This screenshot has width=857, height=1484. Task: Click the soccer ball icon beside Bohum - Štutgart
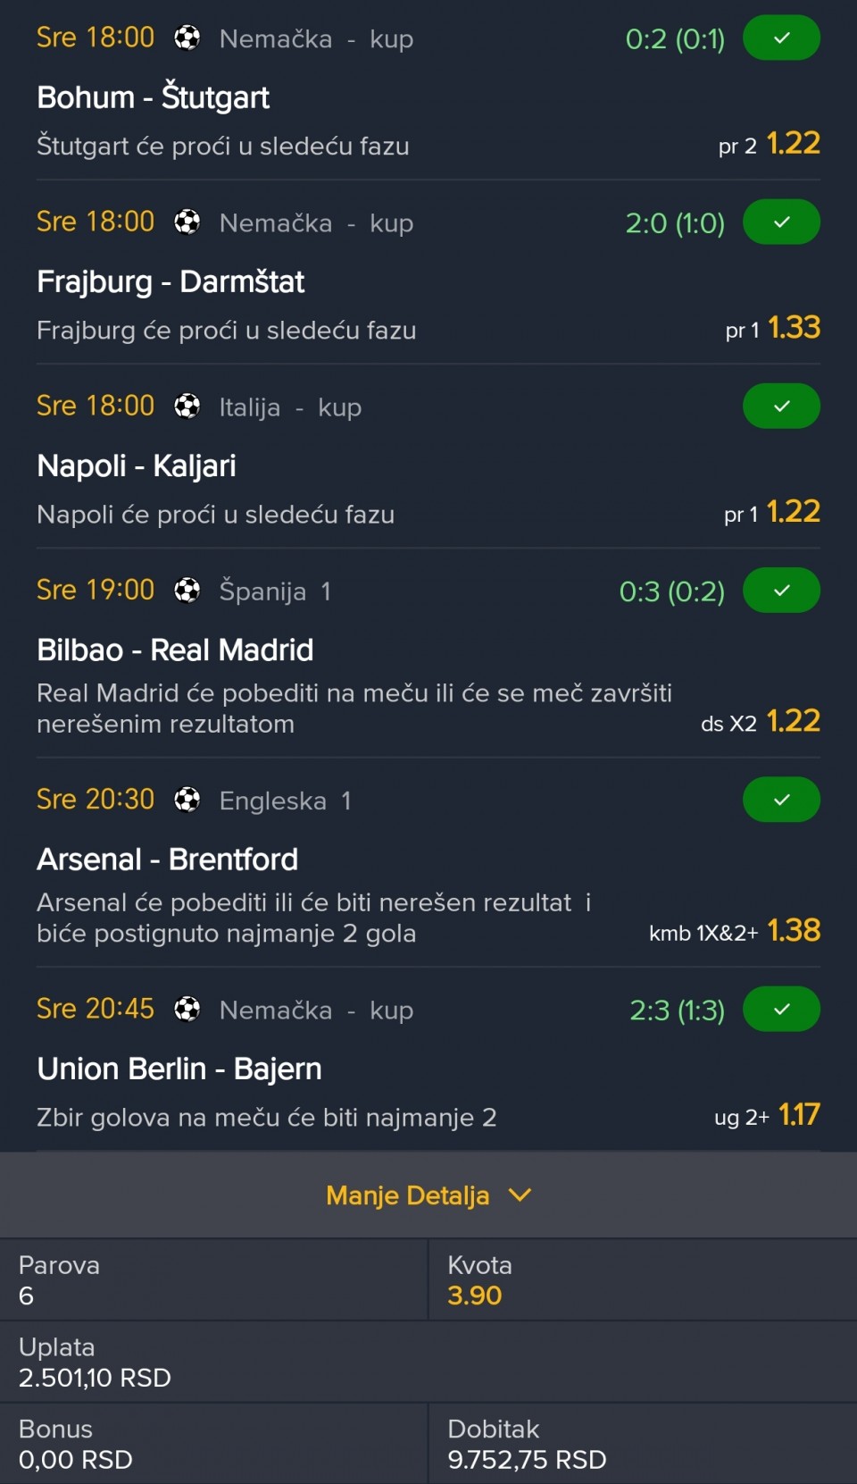[187, 38]
